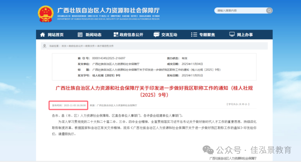Click the newspaper icon beside 新闻动态
This screenshot has height=162, width=301.
(x=80, y=35)
